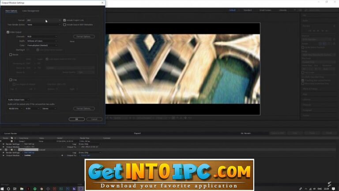
Task: Expand Output Module of the Done item
Action: pos(4,147)
